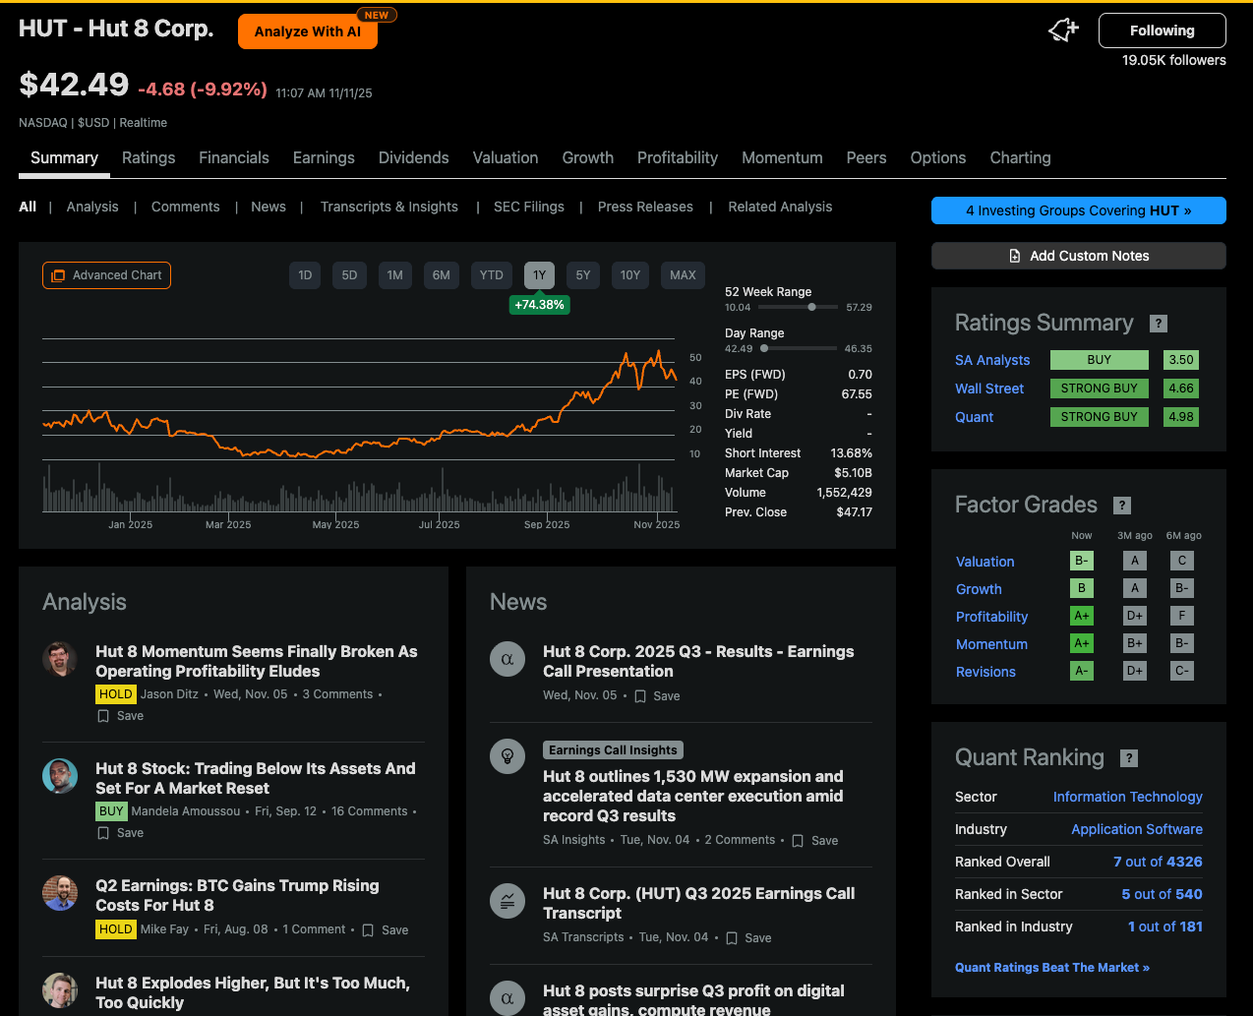The width and height of the screenshot is (1253, 1016).
Task: Go to the Valuation tab
Action: pyautogui.click(x=506, y=157)
